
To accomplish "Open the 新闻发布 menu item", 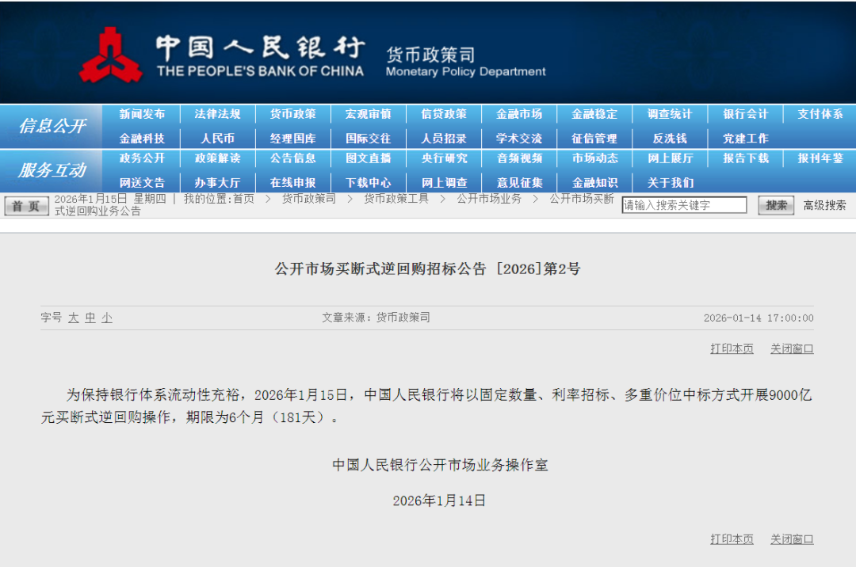I will pos(142,114).
